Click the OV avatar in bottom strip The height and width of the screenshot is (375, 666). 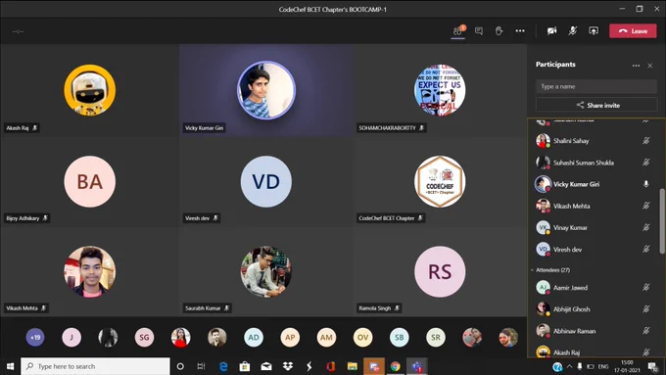(x=362, y=337)
